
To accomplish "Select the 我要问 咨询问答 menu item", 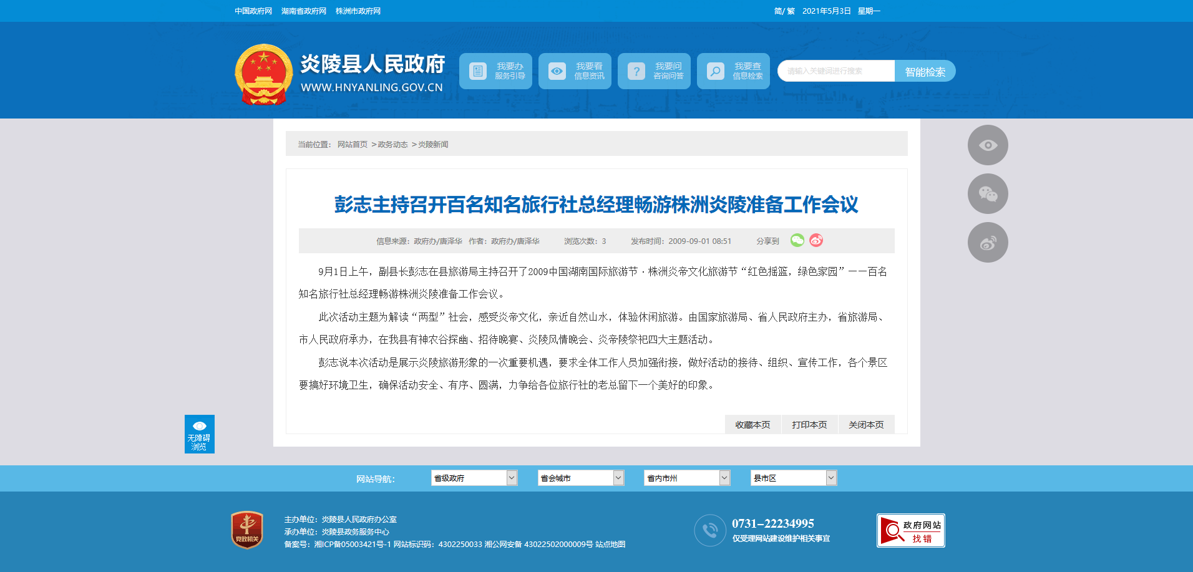I will click(654, 71).
